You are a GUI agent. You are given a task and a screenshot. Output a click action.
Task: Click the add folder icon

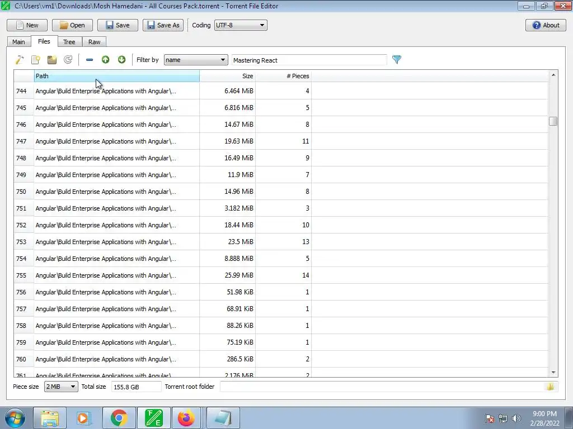point(52,60)
